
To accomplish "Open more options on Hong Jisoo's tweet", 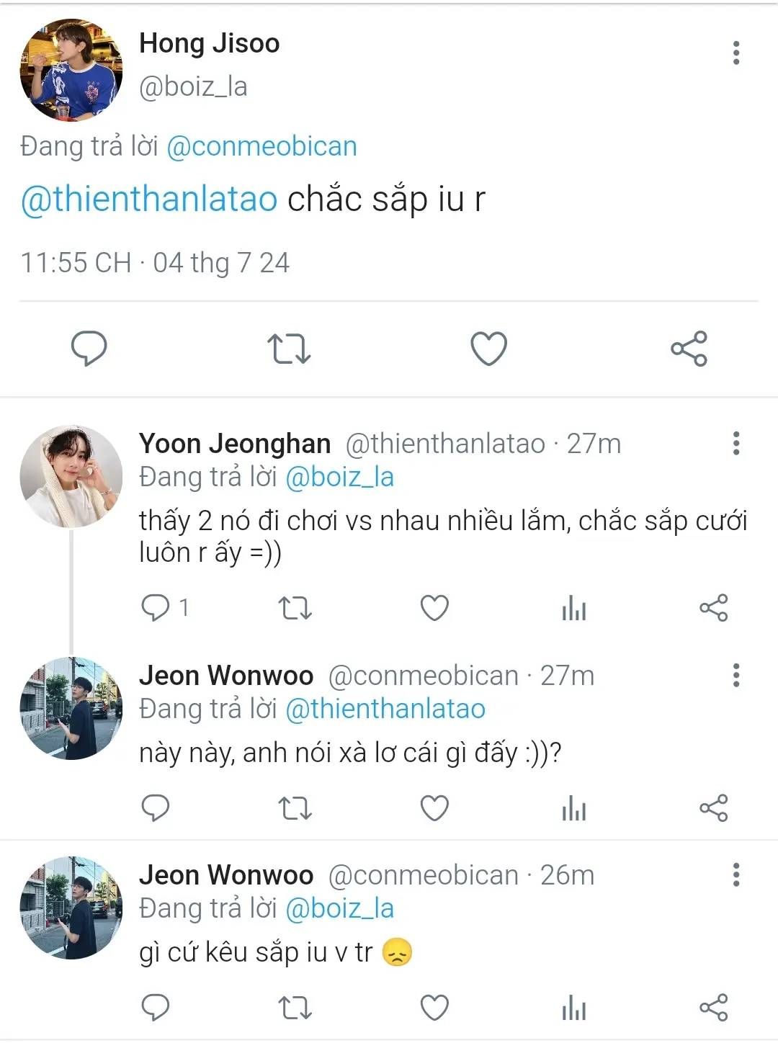I will 735,53.
